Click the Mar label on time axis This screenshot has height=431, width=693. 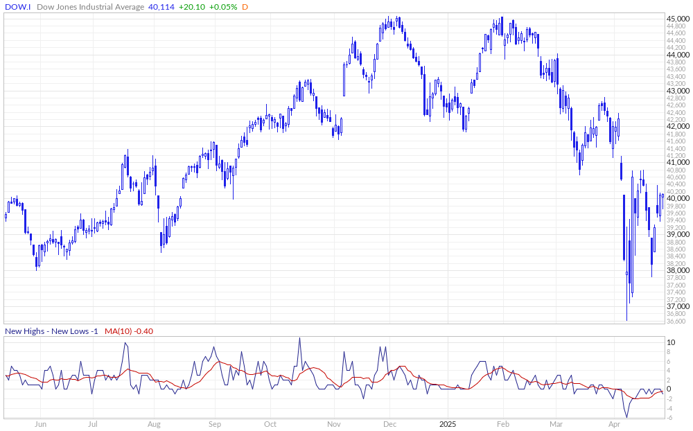coord(556,423)
